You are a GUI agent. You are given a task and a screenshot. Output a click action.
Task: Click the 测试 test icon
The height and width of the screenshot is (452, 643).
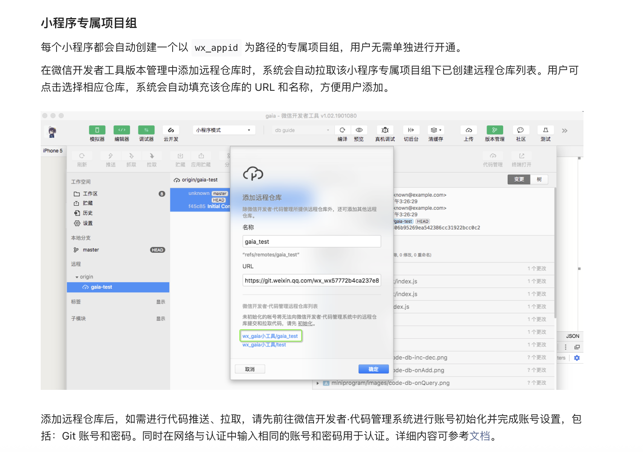545,130
